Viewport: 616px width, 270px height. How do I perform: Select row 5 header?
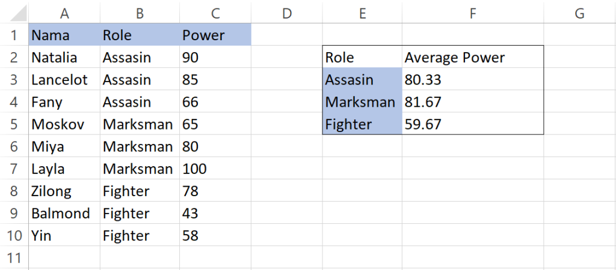click(14, 125)
